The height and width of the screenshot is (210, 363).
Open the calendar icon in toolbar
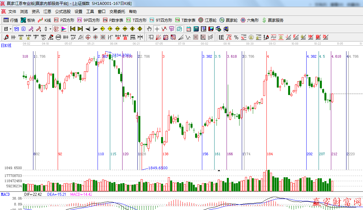tap(189, 29)
